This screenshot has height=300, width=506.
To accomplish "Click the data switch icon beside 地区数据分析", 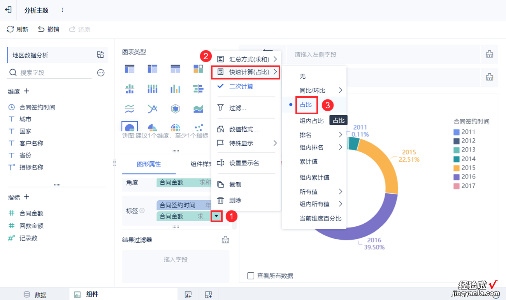I will coord(100,55).
